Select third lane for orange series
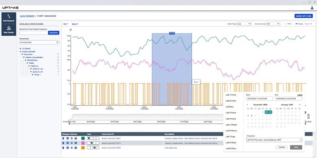Screen dimensions: 317x158 (x=95, y=148)
